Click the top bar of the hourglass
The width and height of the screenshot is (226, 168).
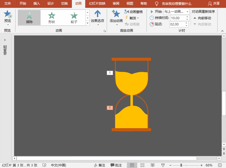point(131,59)
